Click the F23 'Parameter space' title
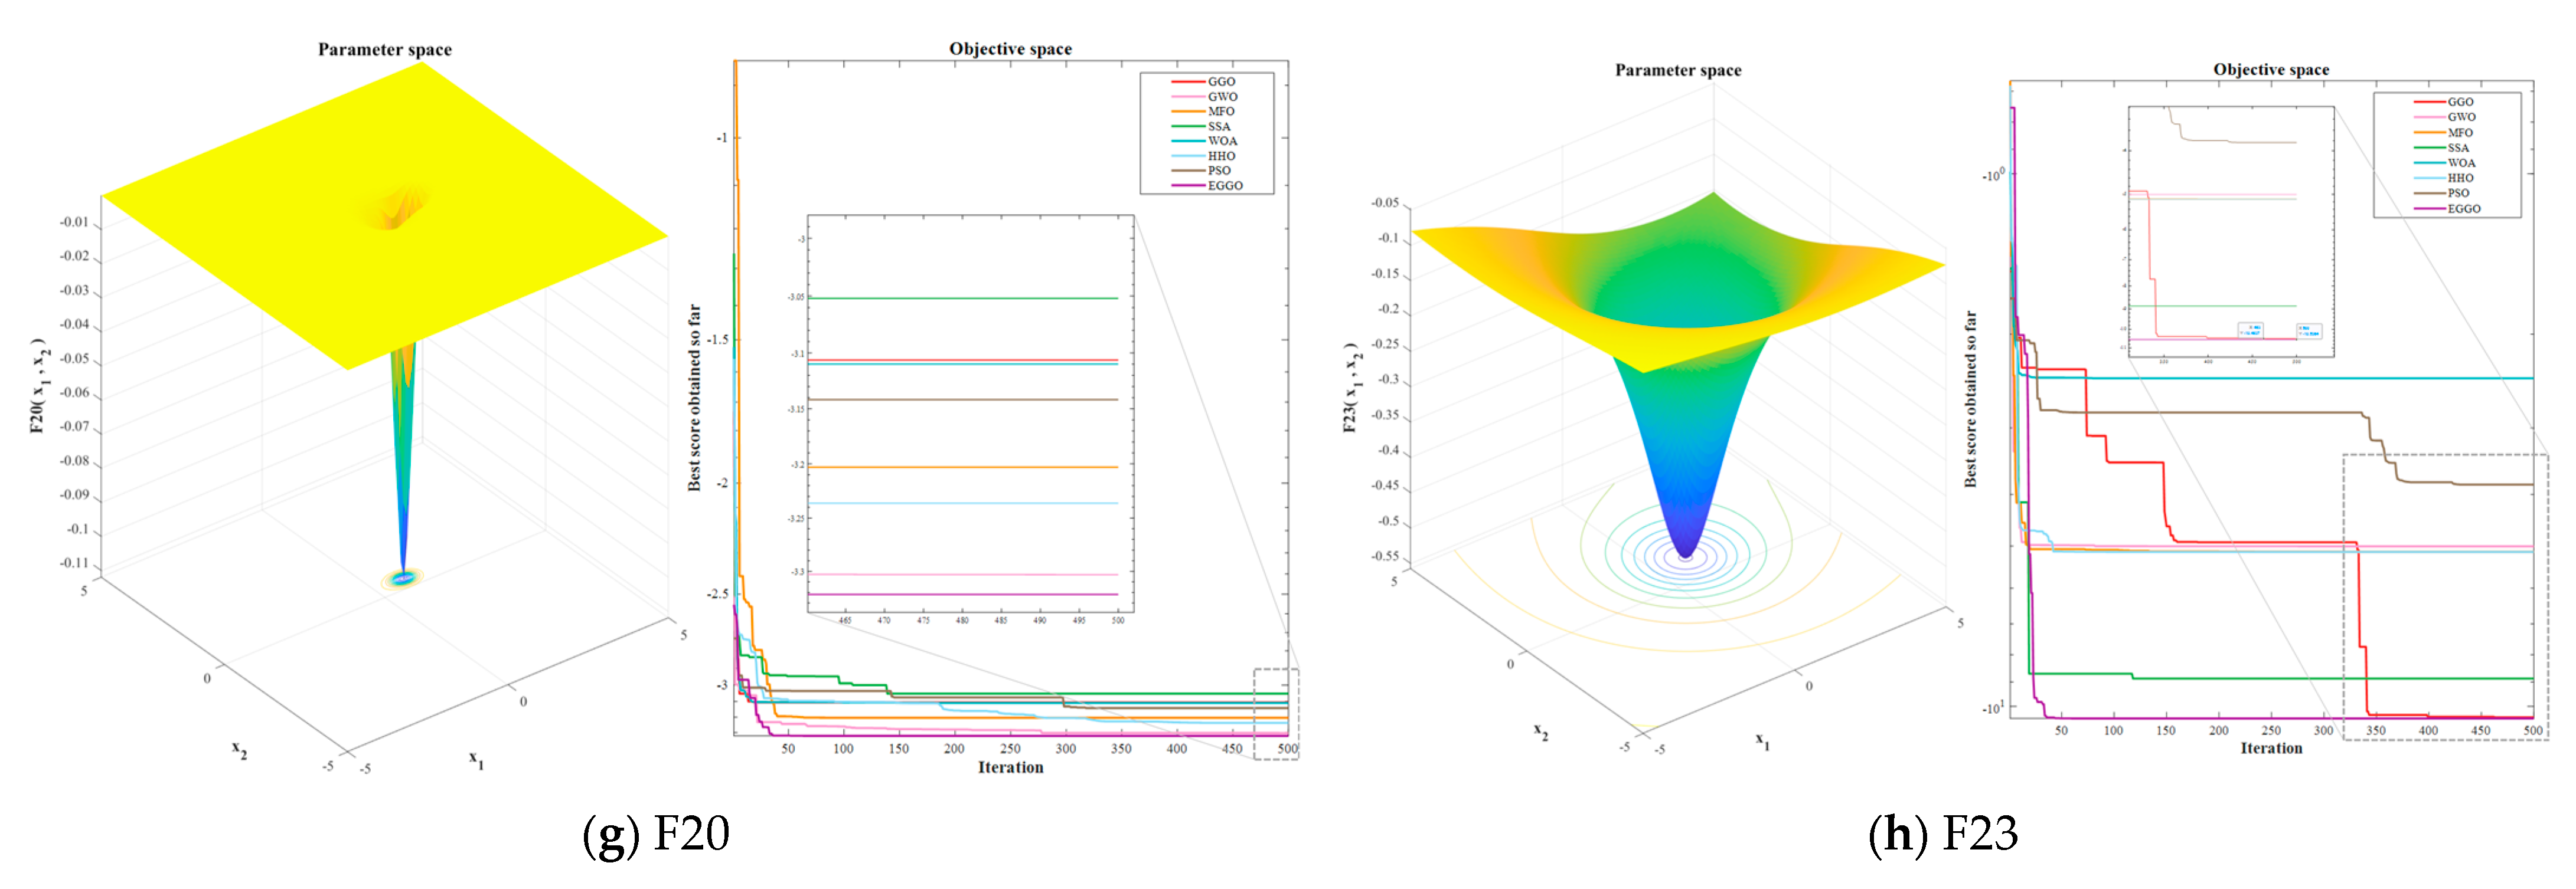2576x889 pixels. pos(1678,70)
